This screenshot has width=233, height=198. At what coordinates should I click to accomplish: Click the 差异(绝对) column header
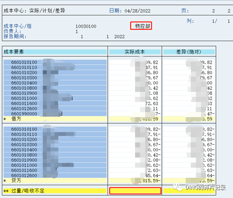189,52
